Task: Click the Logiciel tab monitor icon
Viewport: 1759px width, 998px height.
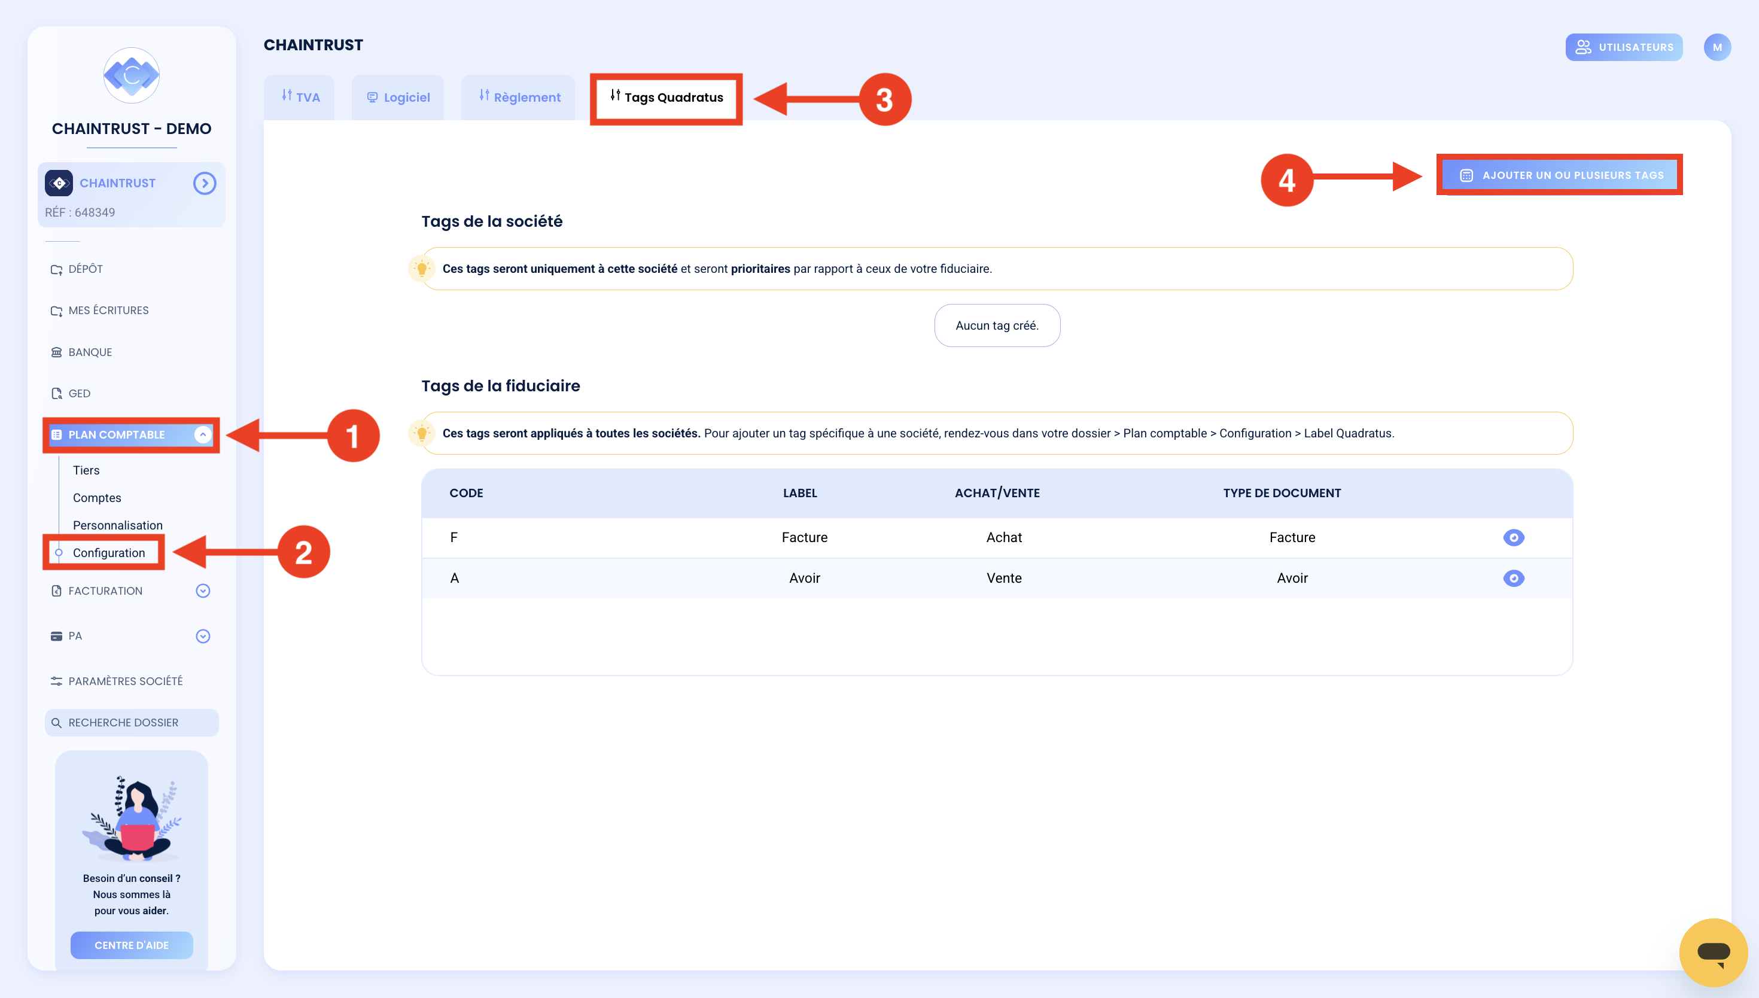Action: (x=372, y=98)
